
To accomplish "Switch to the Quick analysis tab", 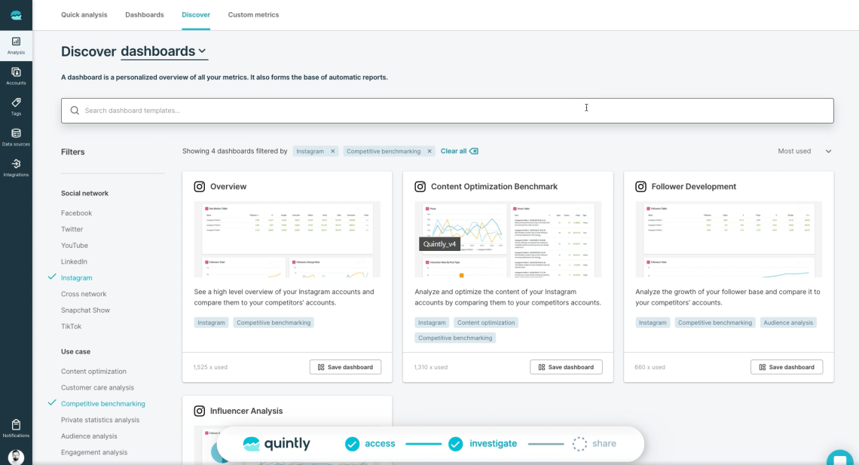I will 84,15.
